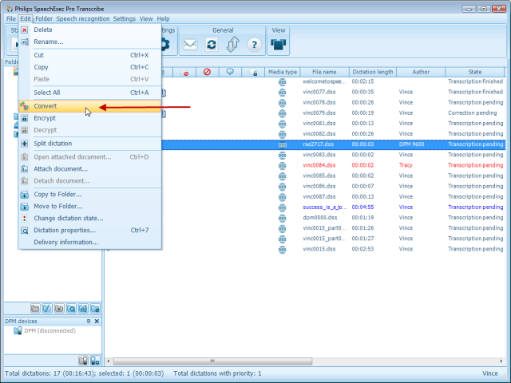Select the vinc0087.dss dictation
The image size is (511, 383).
click(x=319, y=197)
